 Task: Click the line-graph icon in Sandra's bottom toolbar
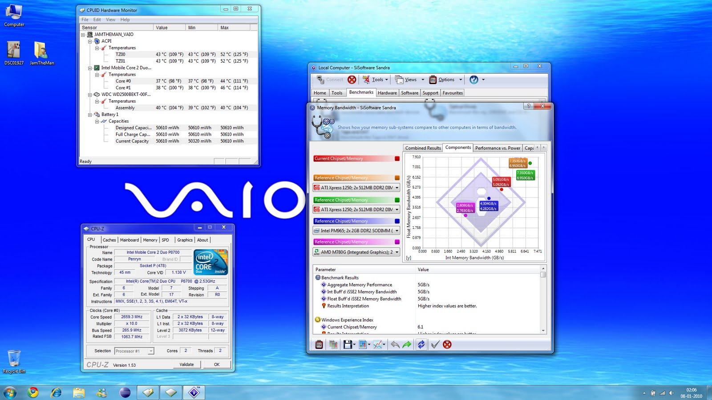(378, 344)
